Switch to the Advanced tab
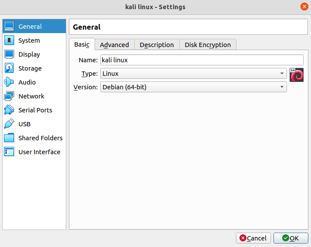Screen dimensions: 311x247 click(114, 45)
